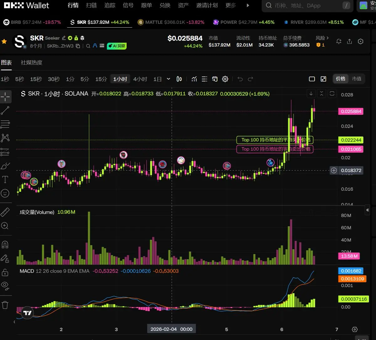
Task: Open the 信号 menu
Action: click(128, 5)
